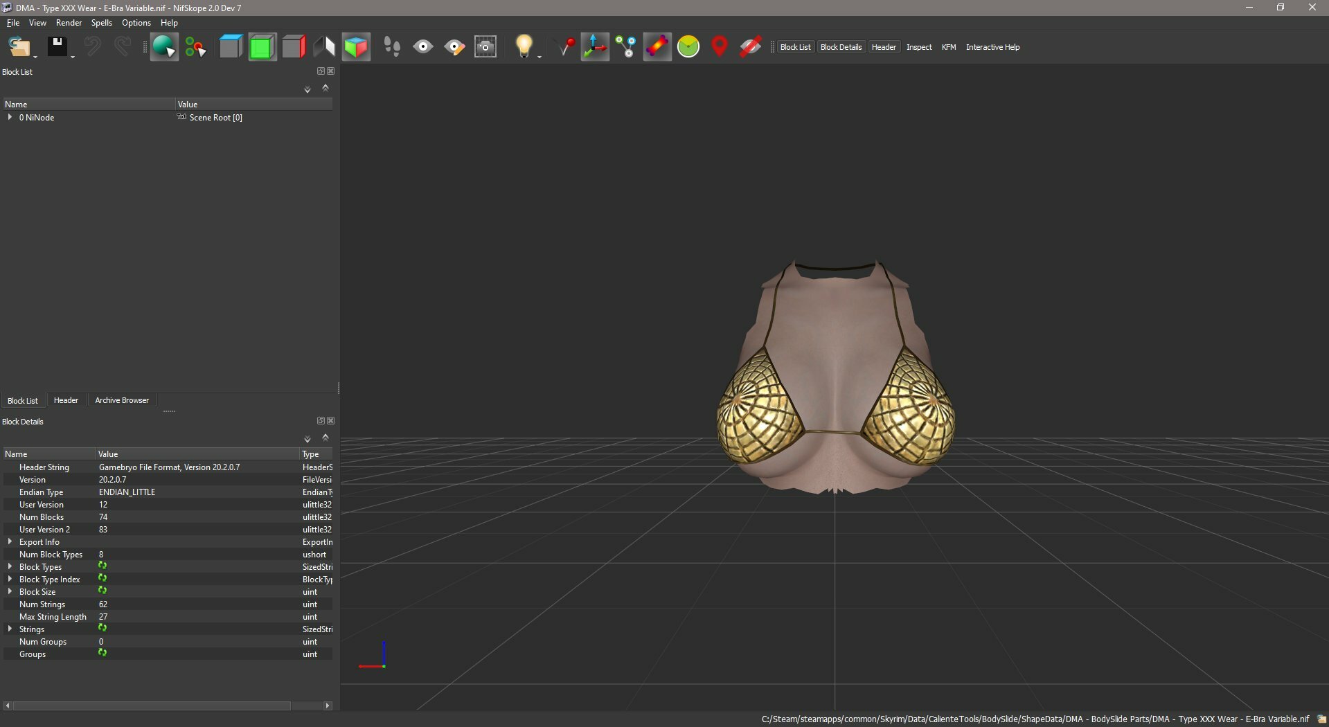1329x727 pixels.
Task: Open Interactive Help
Action: [x=992, y=47]
